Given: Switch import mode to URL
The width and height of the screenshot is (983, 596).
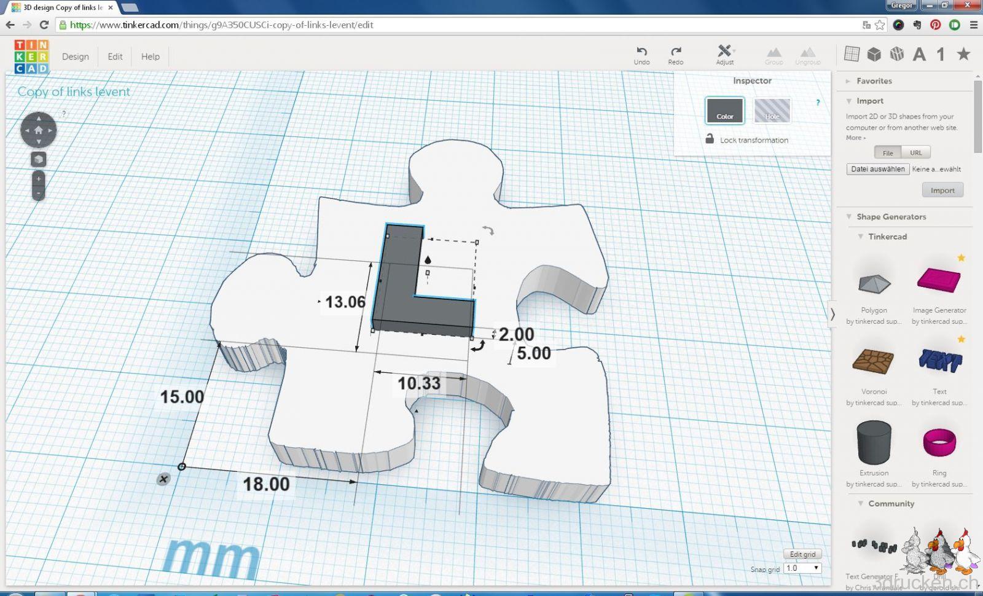Looking at the screenshot, I should point(916,152).
